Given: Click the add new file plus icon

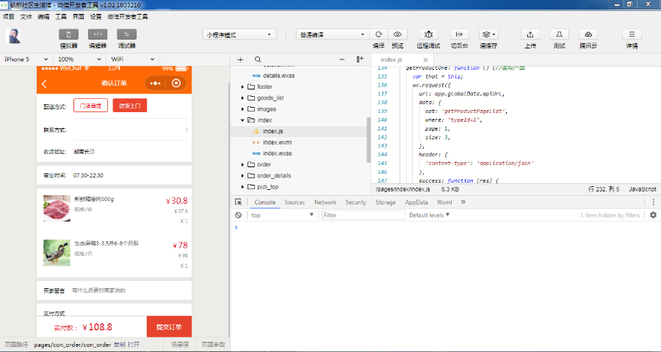Looking at the screenshot, I should point(240,59).
